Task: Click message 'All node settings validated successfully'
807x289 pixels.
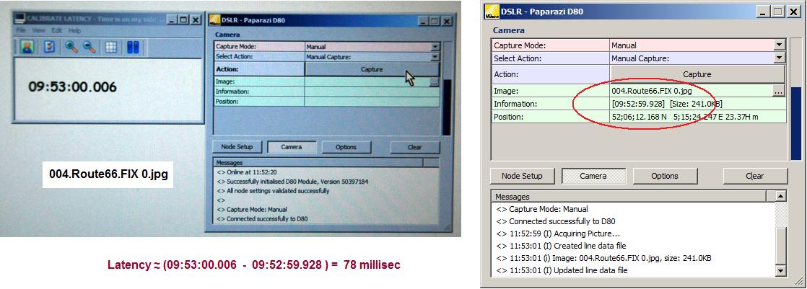Action: click(x=273, y=191)
